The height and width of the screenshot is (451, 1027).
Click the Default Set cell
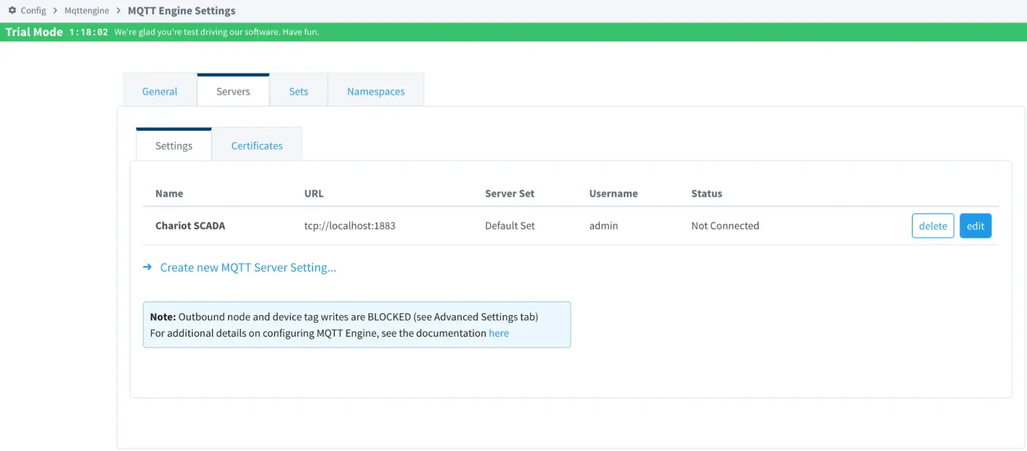point(510,226)
